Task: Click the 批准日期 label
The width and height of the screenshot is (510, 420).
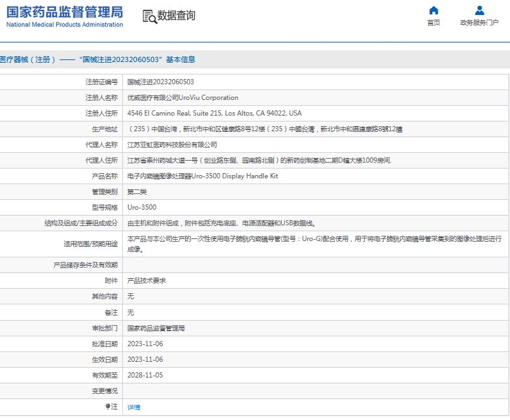Action: point(105,344)
